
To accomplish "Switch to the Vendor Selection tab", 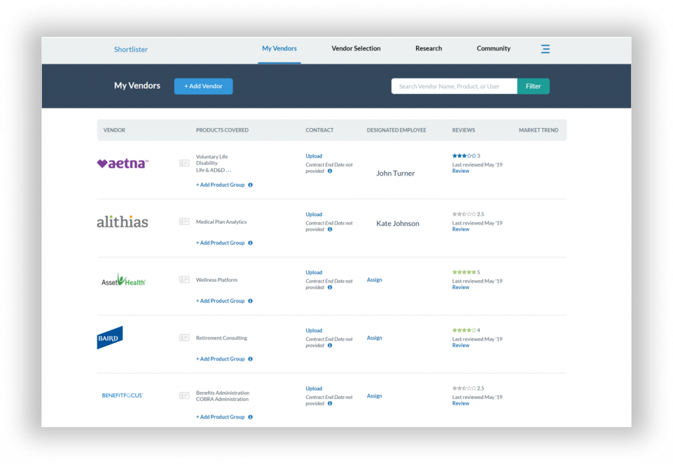I will 356,49.
